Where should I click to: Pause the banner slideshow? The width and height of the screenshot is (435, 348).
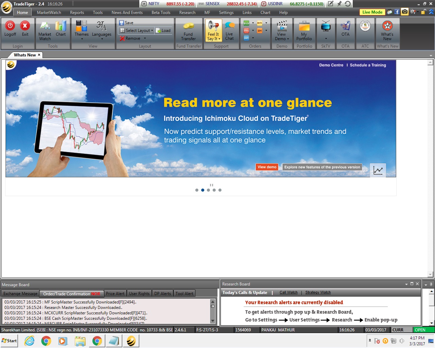[x=211, y=185]
